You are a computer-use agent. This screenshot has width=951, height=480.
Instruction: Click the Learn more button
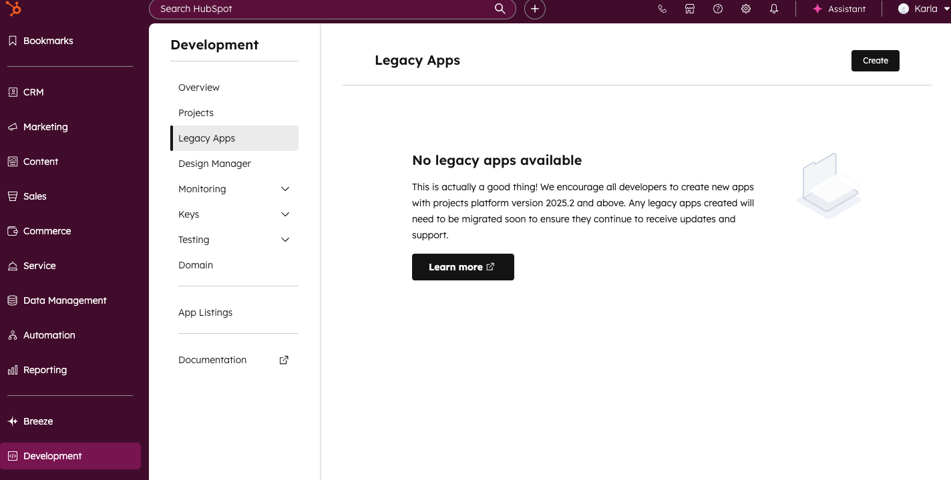[x=462, y=267]
